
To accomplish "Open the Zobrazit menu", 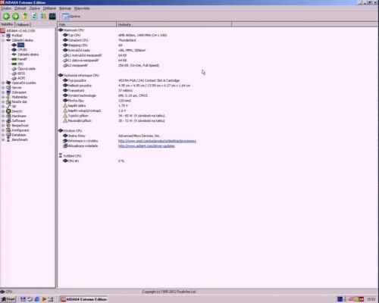I will coord(20,8).
